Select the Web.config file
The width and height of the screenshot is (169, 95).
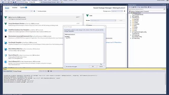[137, 38]
